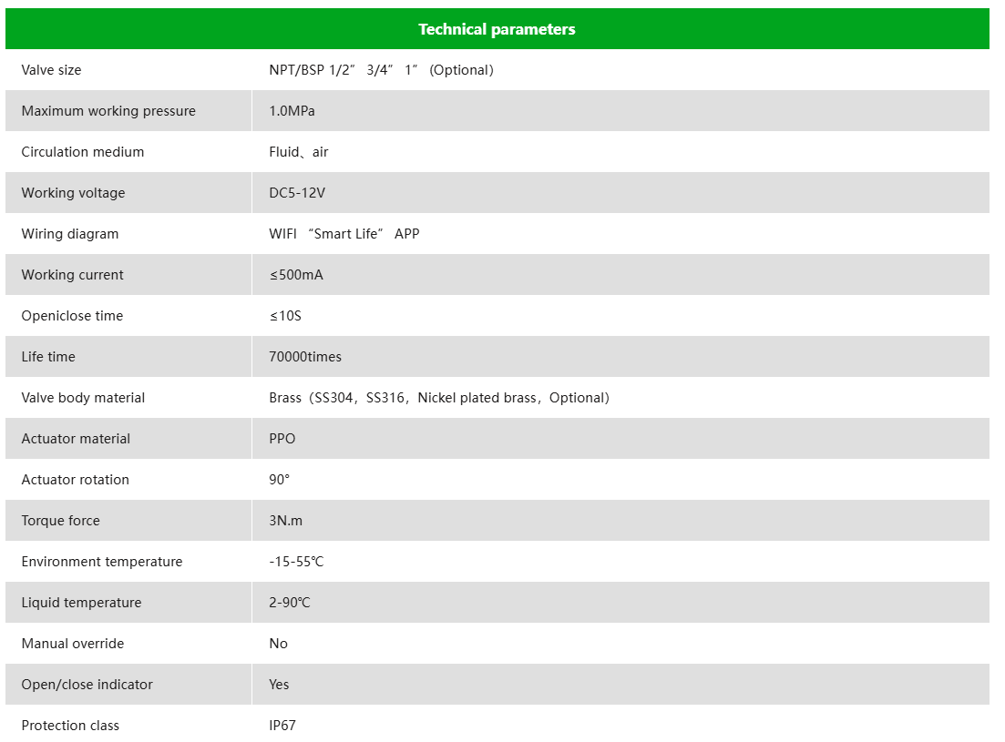
Task: Select the Wiring diagram label
Action: (x=70, y=234)
